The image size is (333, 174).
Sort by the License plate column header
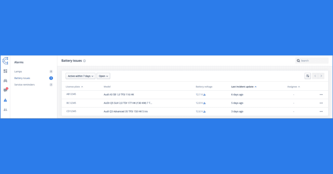(74, 87)
